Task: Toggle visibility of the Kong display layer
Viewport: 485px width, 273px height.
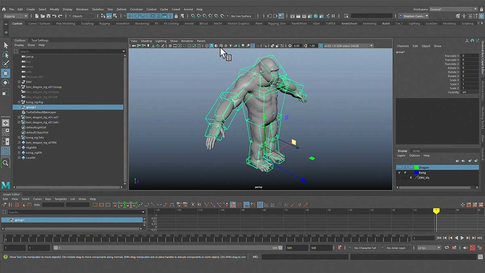Action: pos(399,173)
